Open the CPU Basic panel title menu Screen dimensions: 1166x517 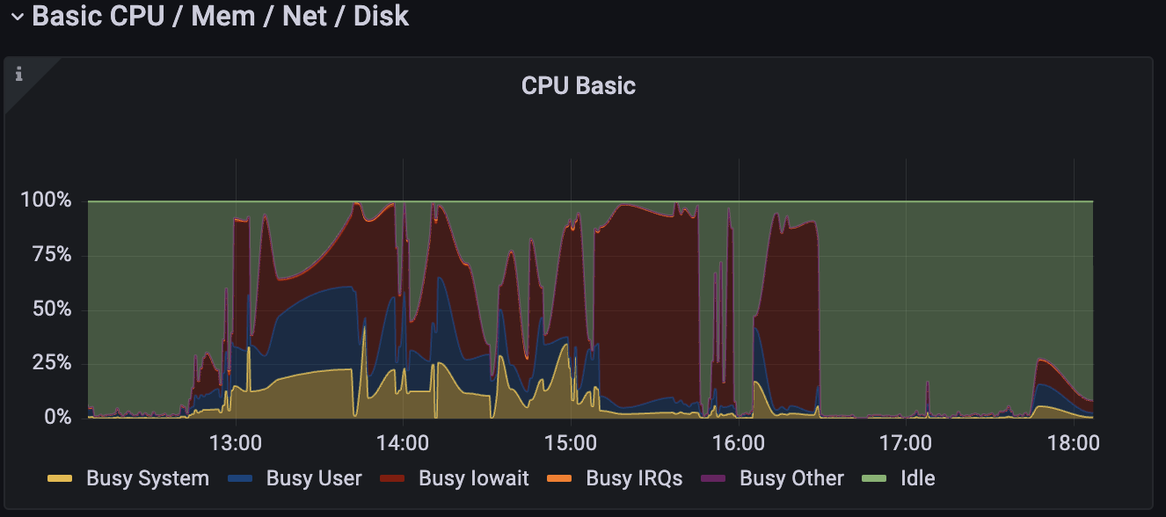click(578, 86)
